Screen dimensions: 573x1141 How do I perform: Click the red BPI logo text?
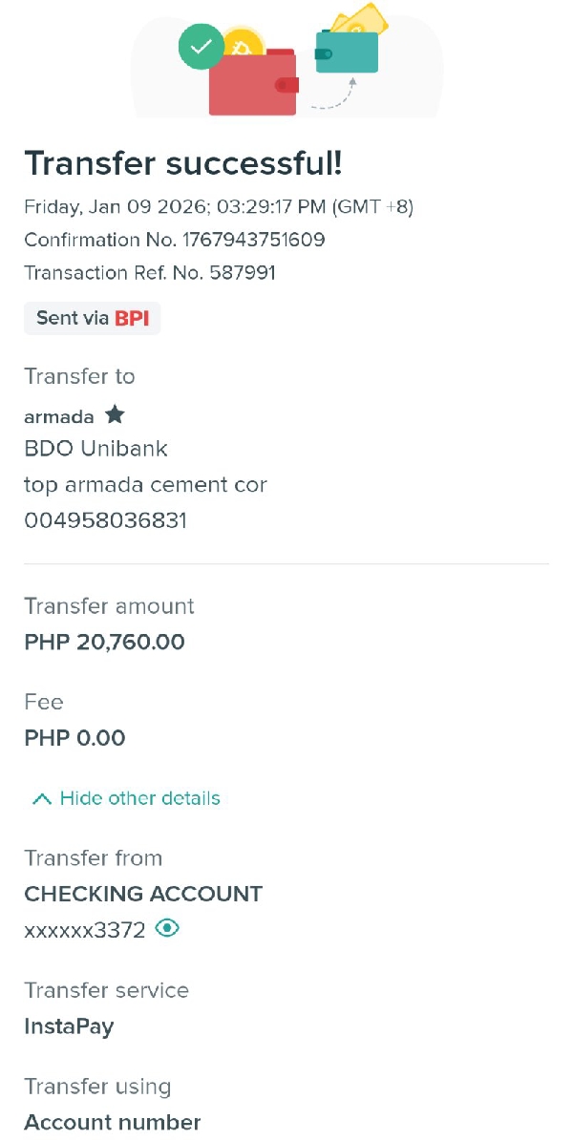(x=132, y=318)
